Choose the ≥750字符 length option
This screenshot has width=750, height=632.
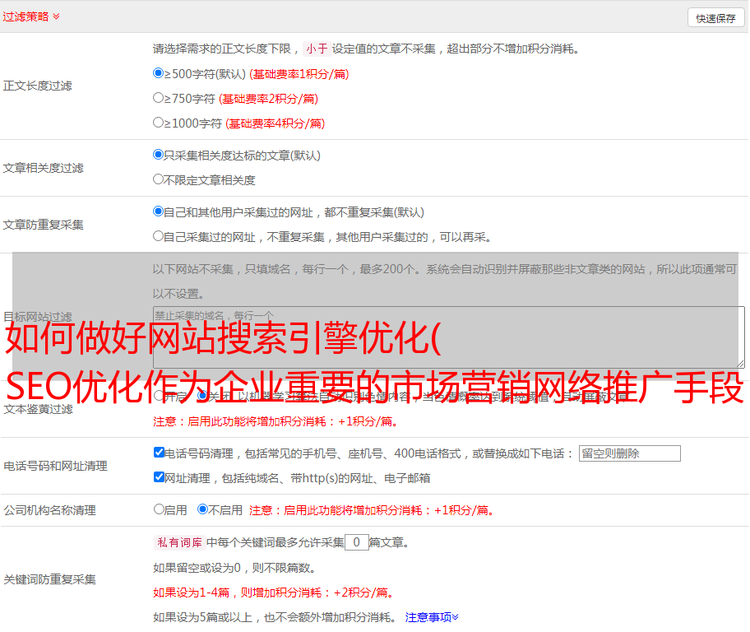click(159, 98)
